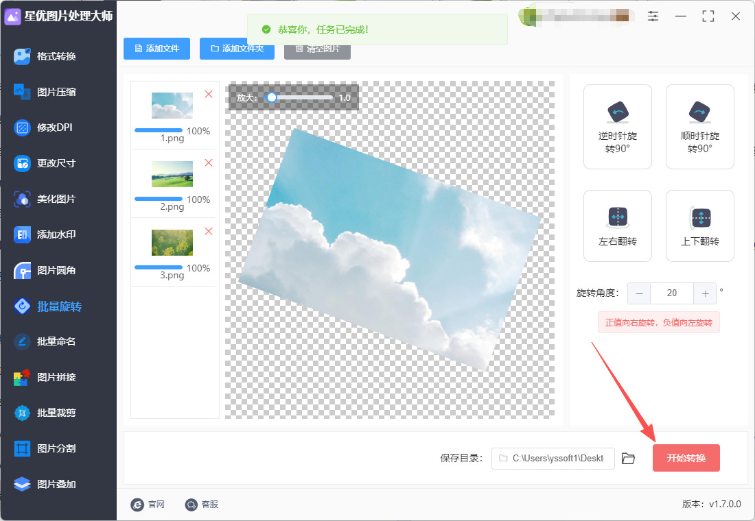Click the 清空图片 clear images button
The image size is (755, 521).
[317, 49]
